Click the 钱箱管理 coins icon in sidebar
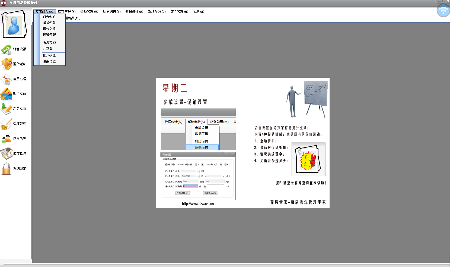The height and width of the screenshot is (267, 450). (6, 124)
